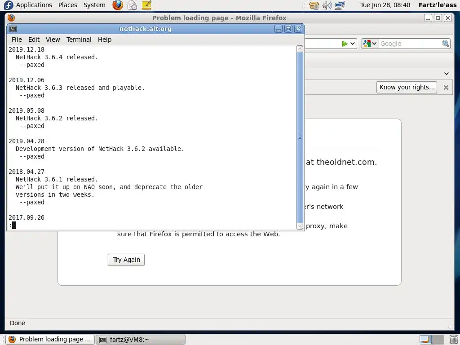Click the magnifier search icon in Firefox
The image size is (460, 345).
445,44
